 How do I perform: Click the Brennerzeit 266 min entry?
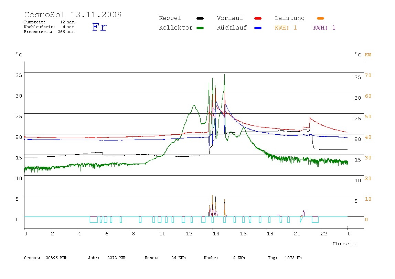pos(50,32)
